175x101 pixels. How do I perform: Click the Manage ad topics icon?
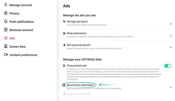point(64,22)
